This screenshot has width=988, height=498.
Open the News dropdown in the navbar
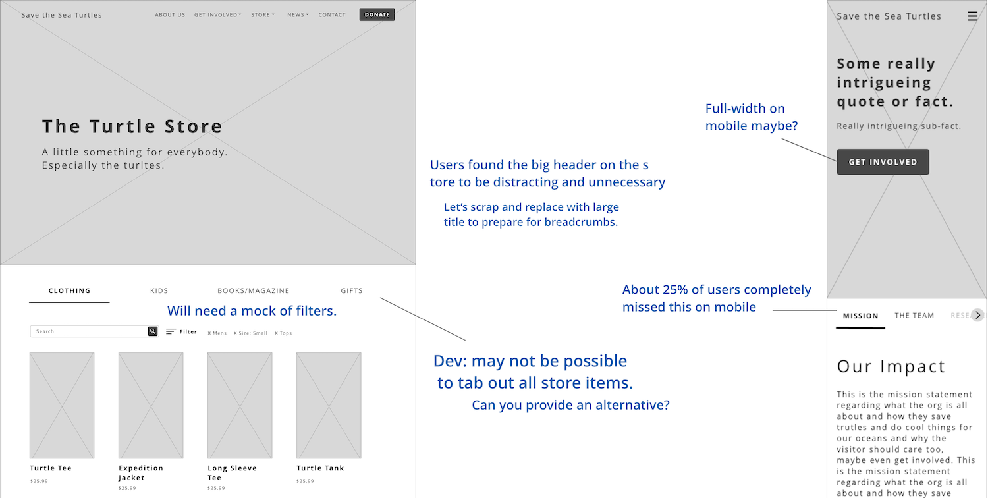click(298, 14)
